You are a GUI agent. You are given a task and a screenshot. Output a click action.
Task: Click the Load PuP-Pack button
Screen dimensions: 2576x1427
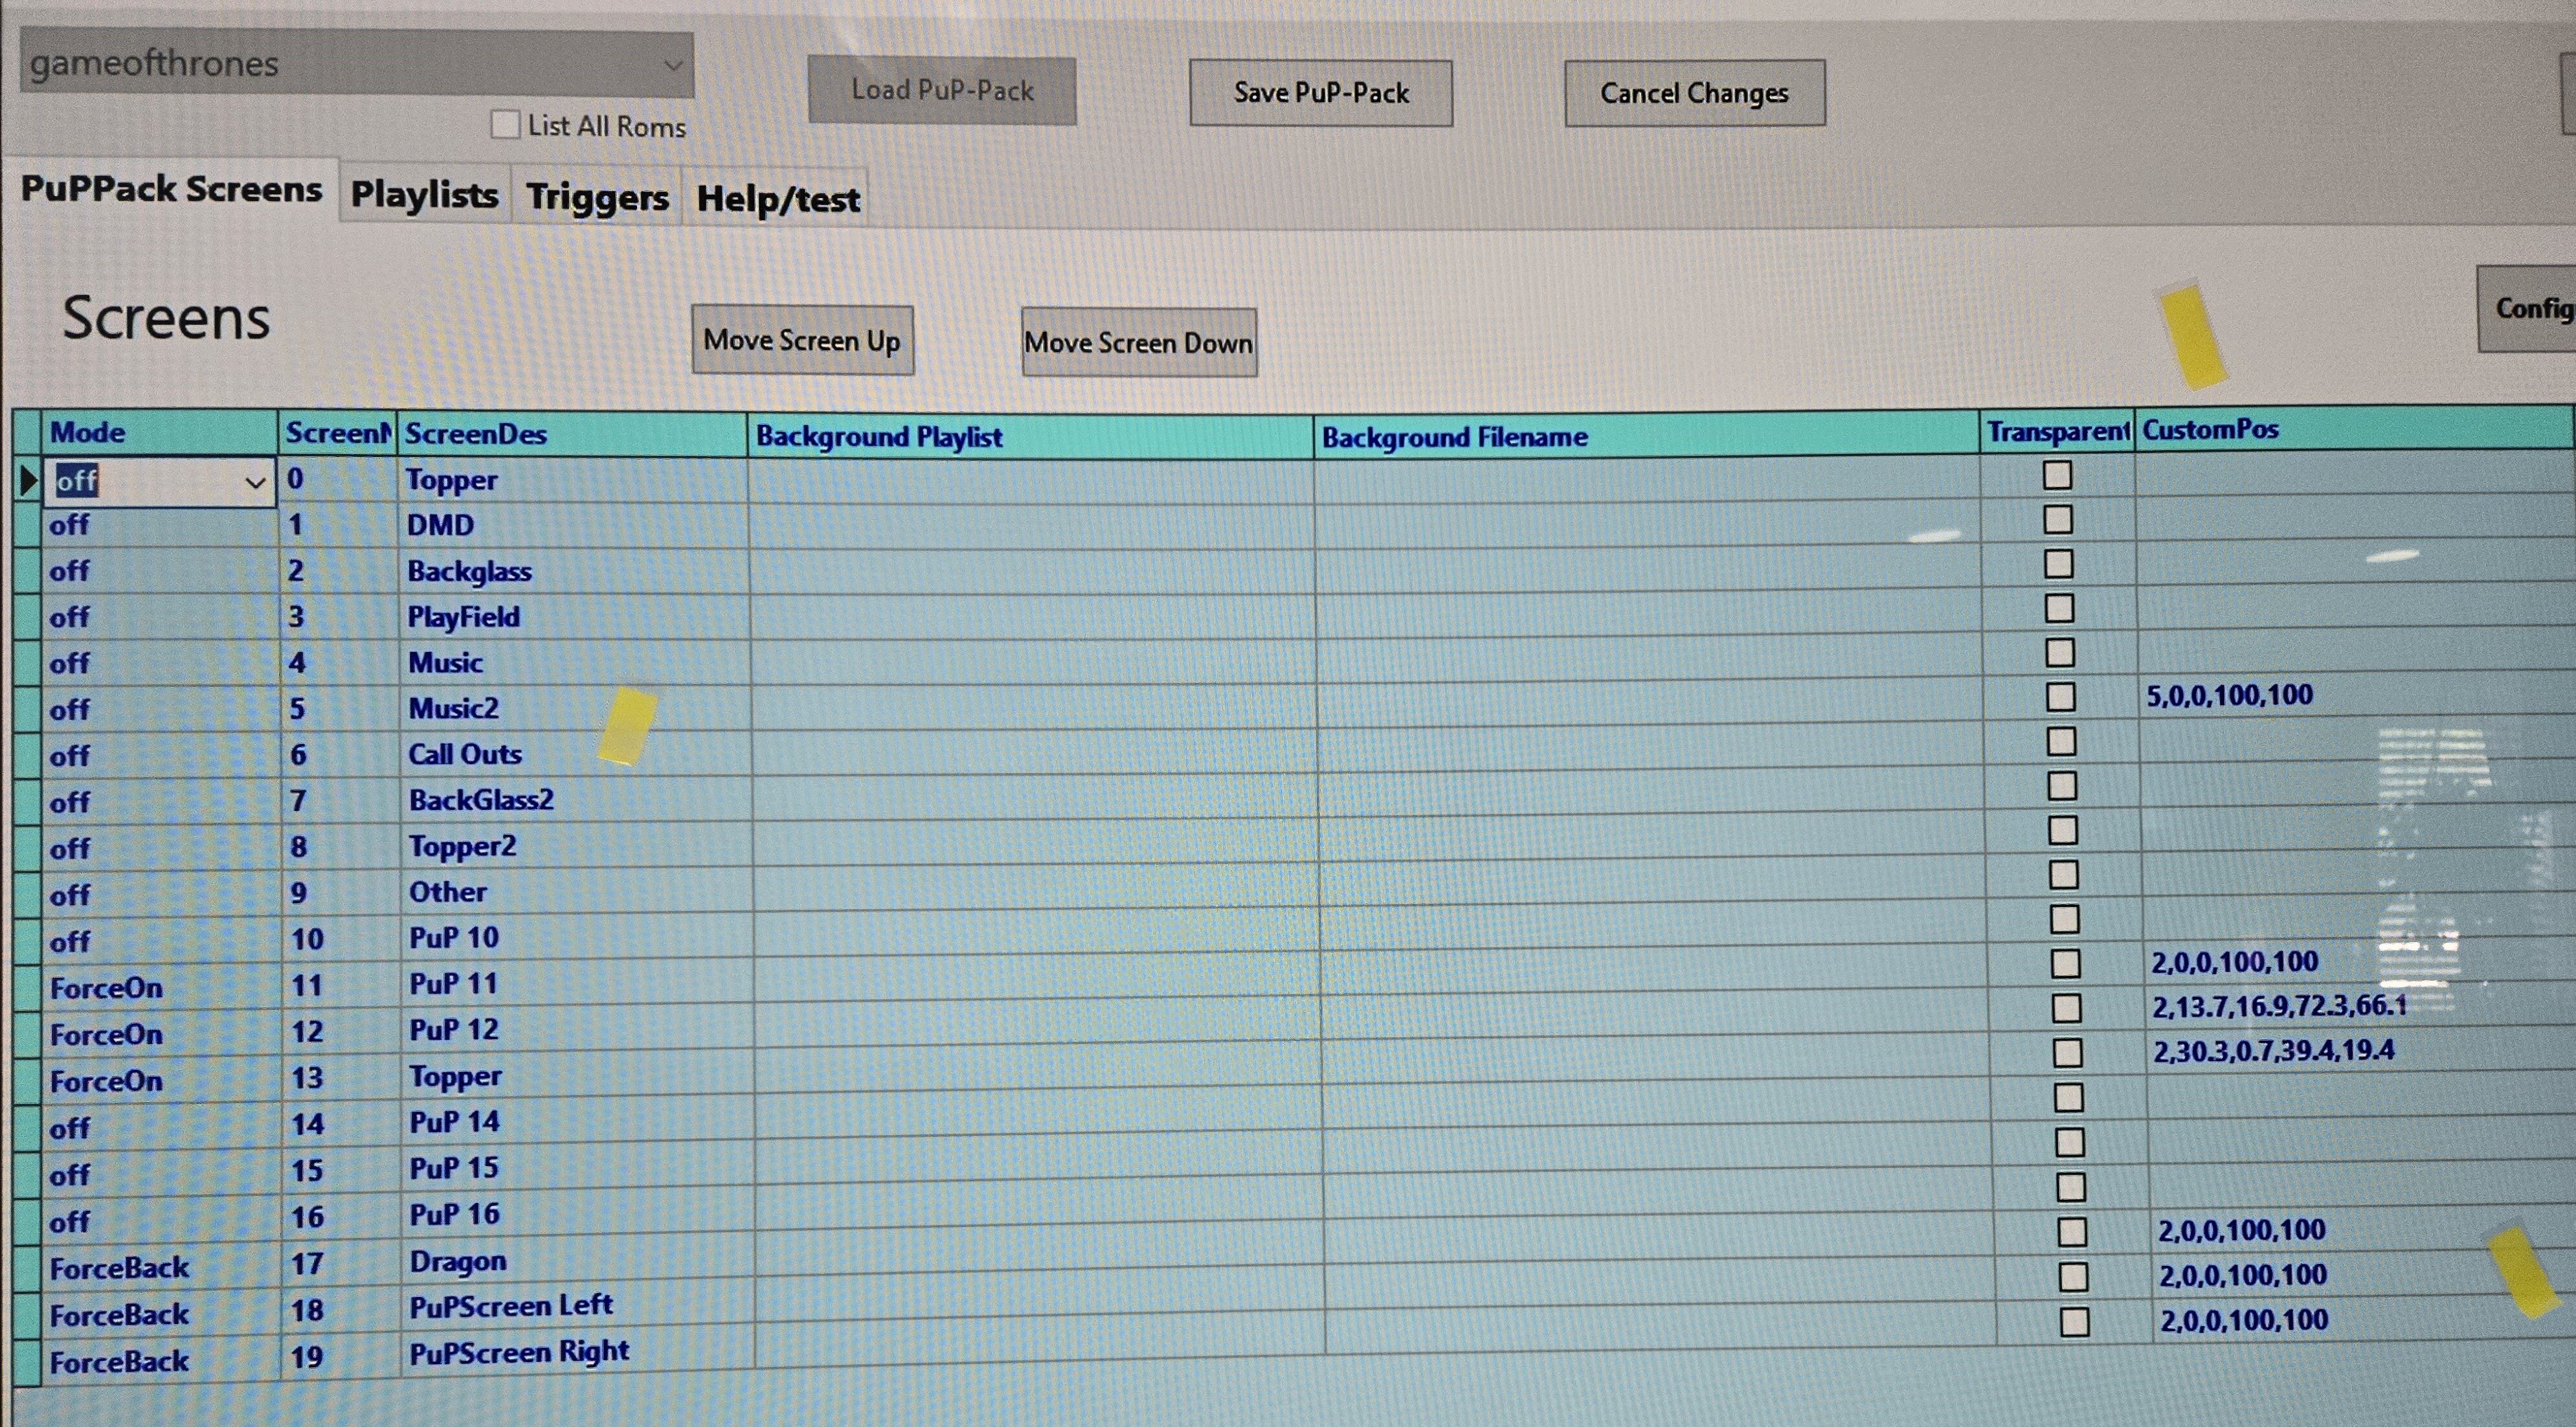point(942,90)
